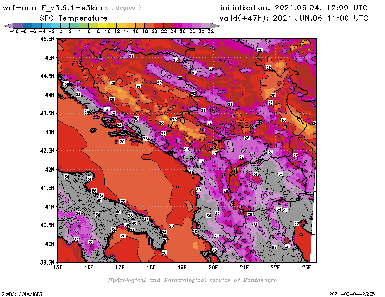Click the gray arrow at legend's right end
This screenshot has width=385, height=297.
[x=215, y=25]
